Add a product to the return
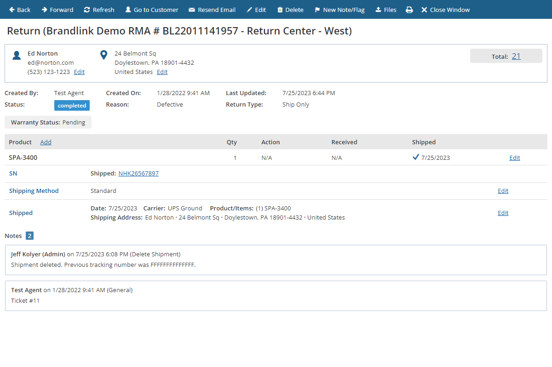Viewport: 552px width, 367px height. pyautogui.click(x=46, y=142)
